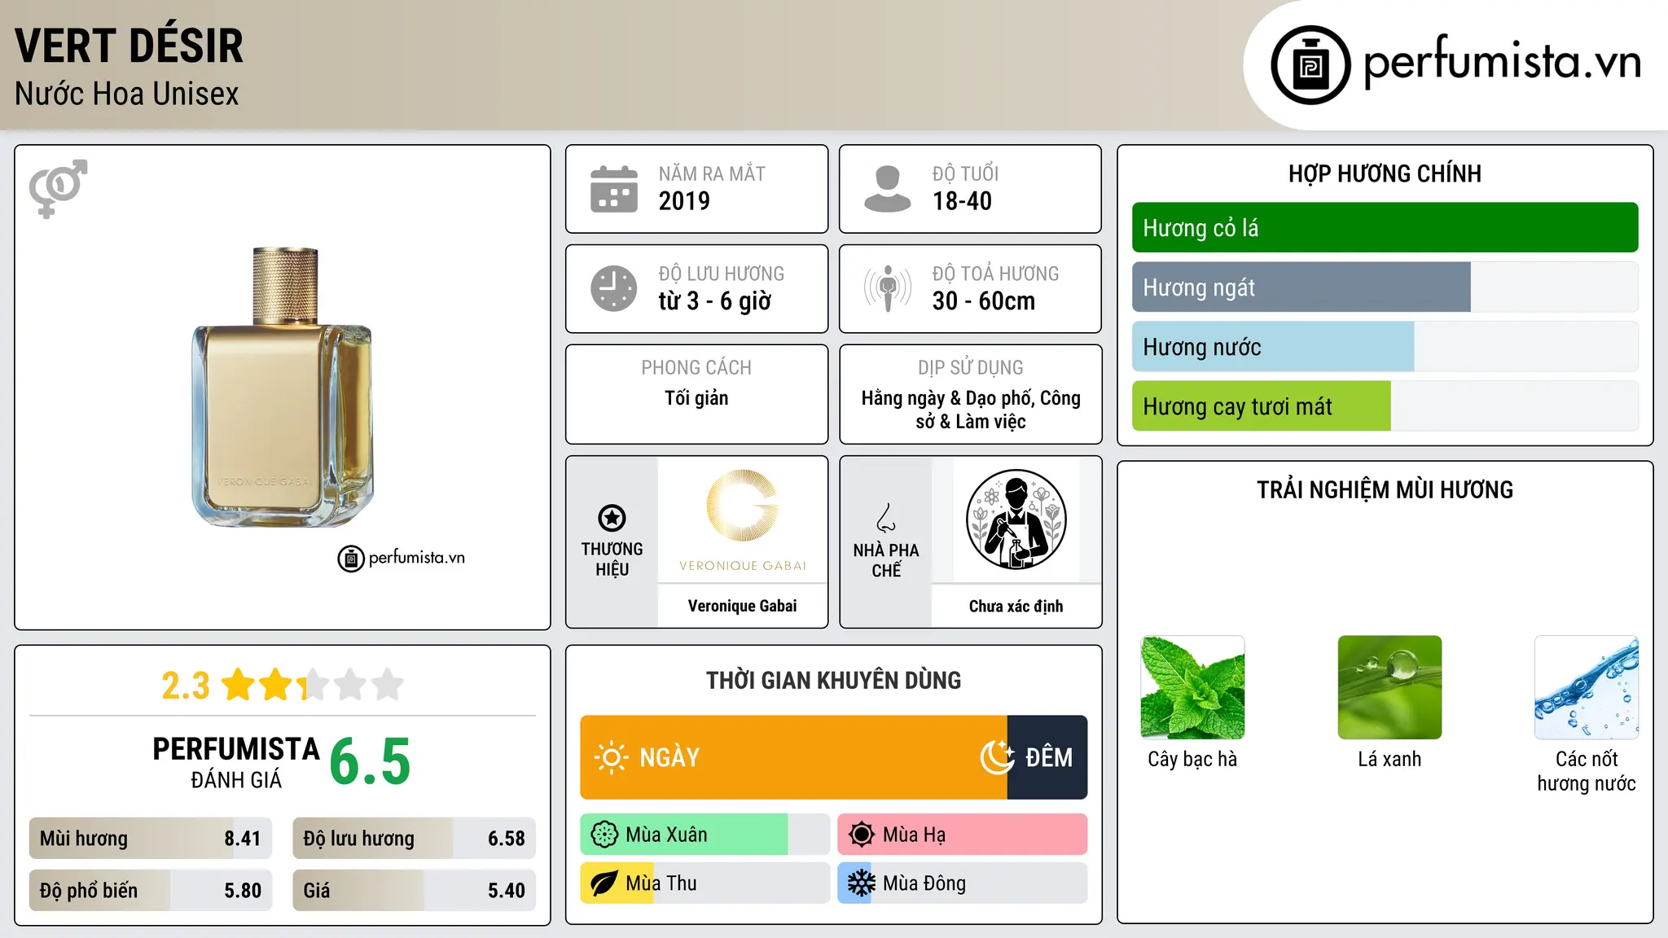
Task: Click the Mùa Xuân season bar
Action: pos(705,835)
